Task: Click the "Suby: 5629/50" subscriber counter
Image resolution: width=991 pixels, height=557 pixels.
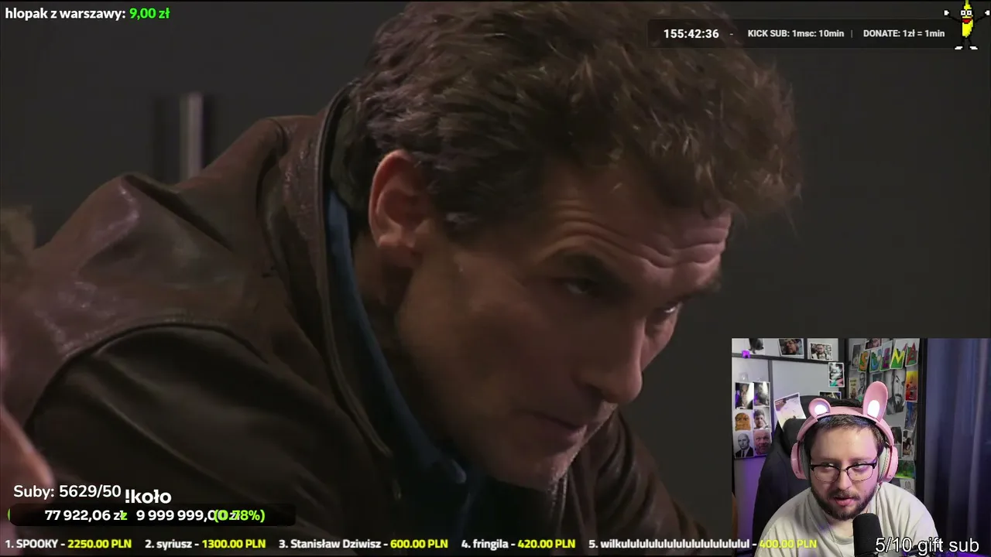Action: 67,492
